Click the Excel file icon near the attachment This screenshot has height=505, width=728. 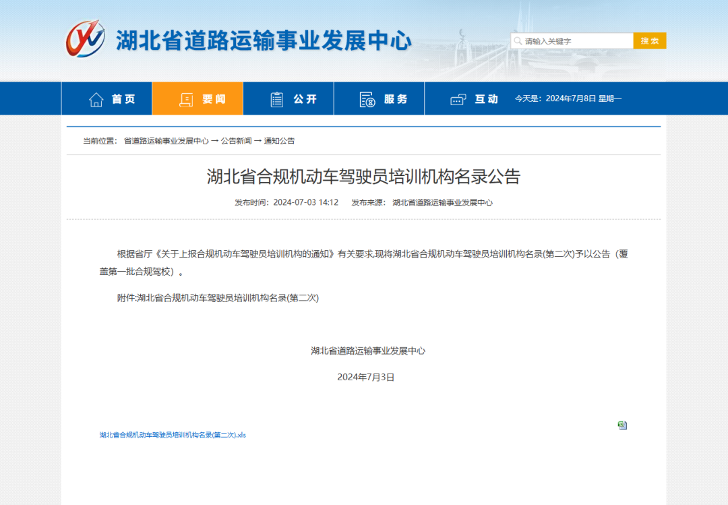[622, 425]
